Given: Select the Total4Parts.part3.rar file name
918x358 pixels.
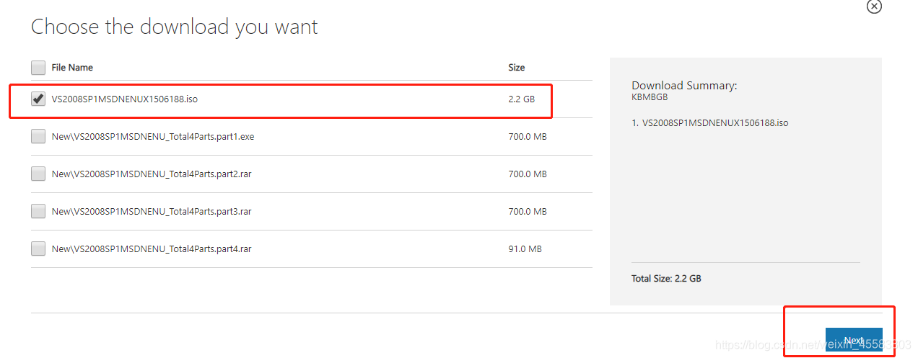Looking at the screenshot, I should (x=152, y=212).
